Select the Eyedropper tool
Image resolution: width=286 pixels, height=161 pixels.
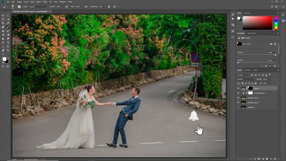point(8,23)
